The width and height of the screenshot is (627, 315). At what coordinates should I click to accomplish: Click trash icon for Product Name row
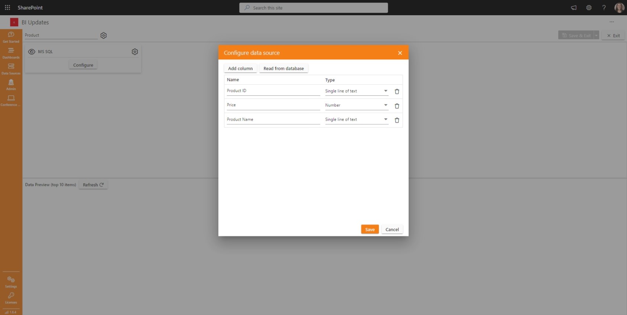tap(397, 120)
